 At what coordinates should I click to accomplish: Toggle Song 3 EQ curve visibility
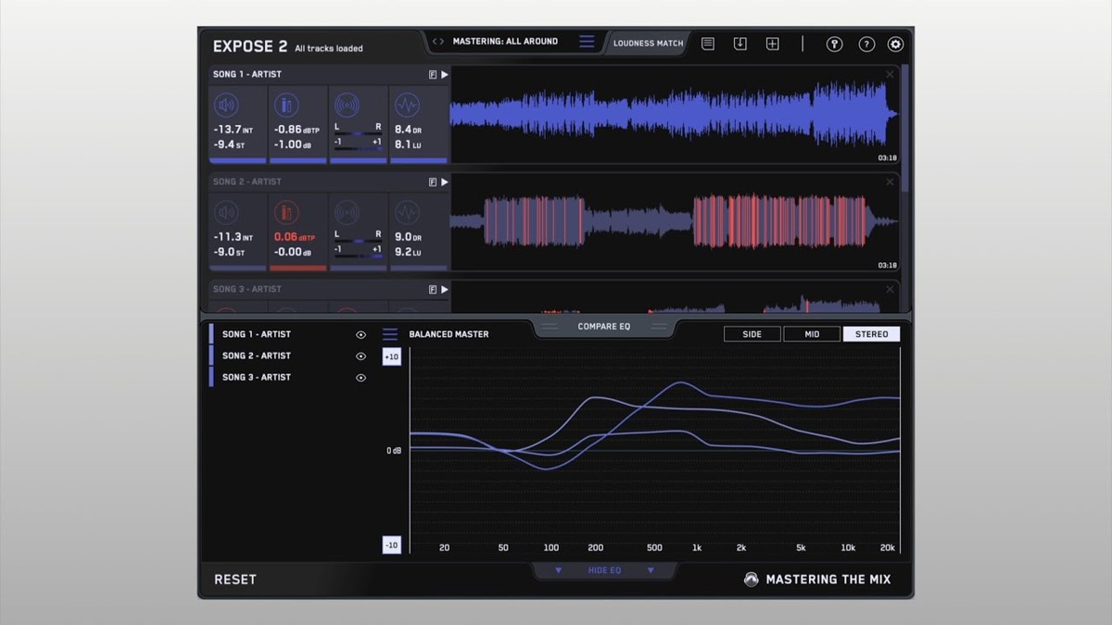tap(360, 378)
